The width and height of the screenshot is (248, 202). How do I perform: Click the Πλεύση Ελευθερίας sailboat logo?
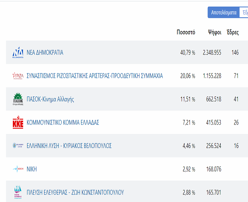18,192
